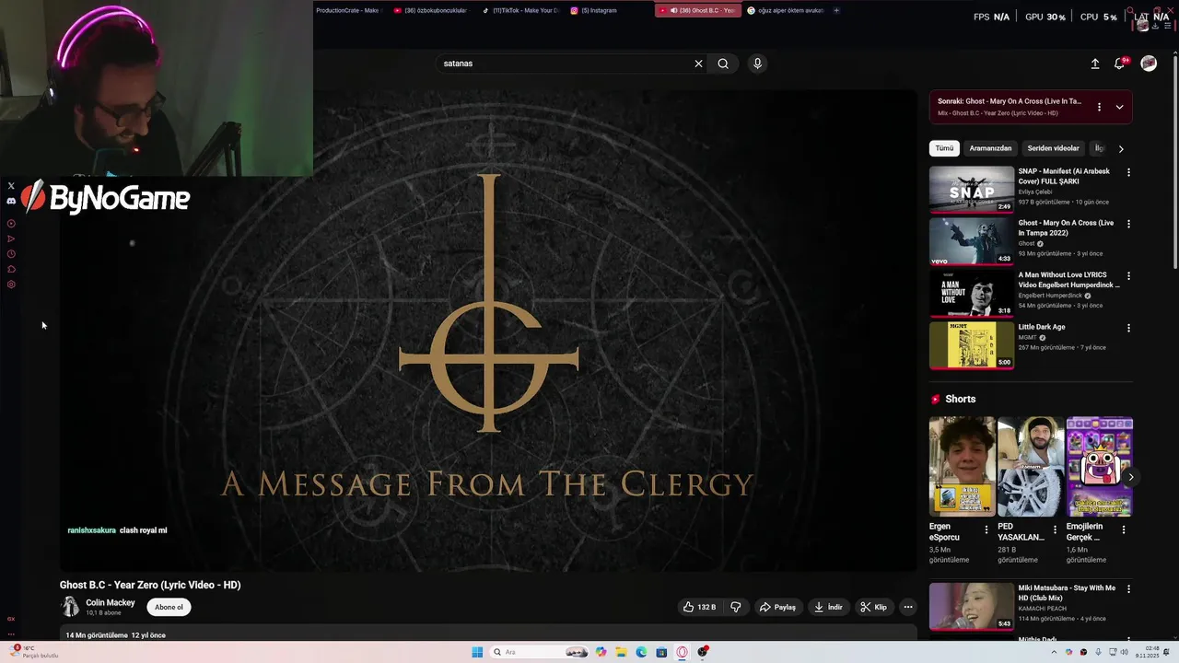
Task: Show more filter chips with right arrow
Action: (1121, 148)
